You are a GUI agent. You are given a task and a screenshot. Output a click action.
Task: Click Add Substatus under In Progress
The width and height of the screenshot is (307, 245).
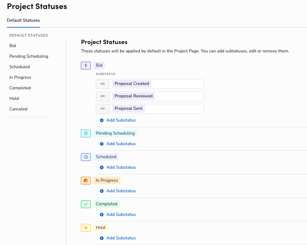(121, 191)
